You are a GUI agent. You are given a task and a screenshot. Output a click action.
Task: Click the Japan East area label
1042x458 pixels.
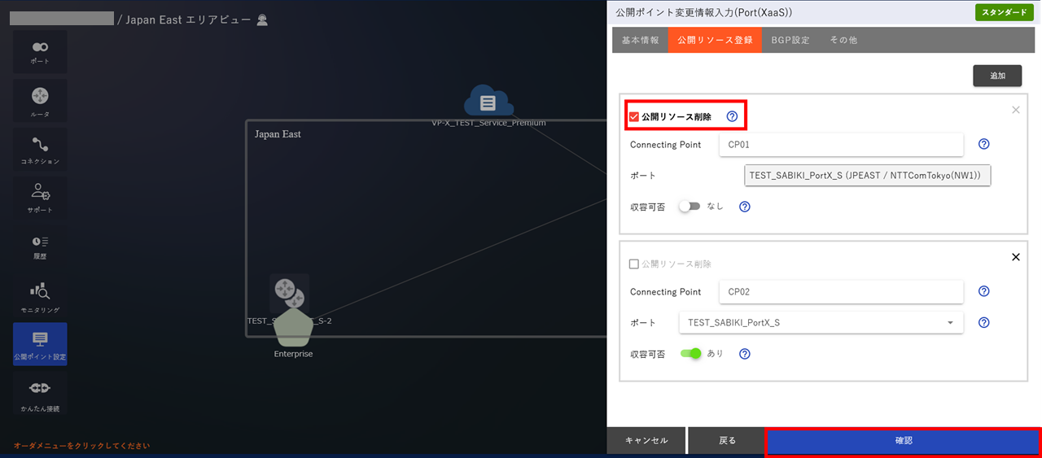(x=278, y=134)
